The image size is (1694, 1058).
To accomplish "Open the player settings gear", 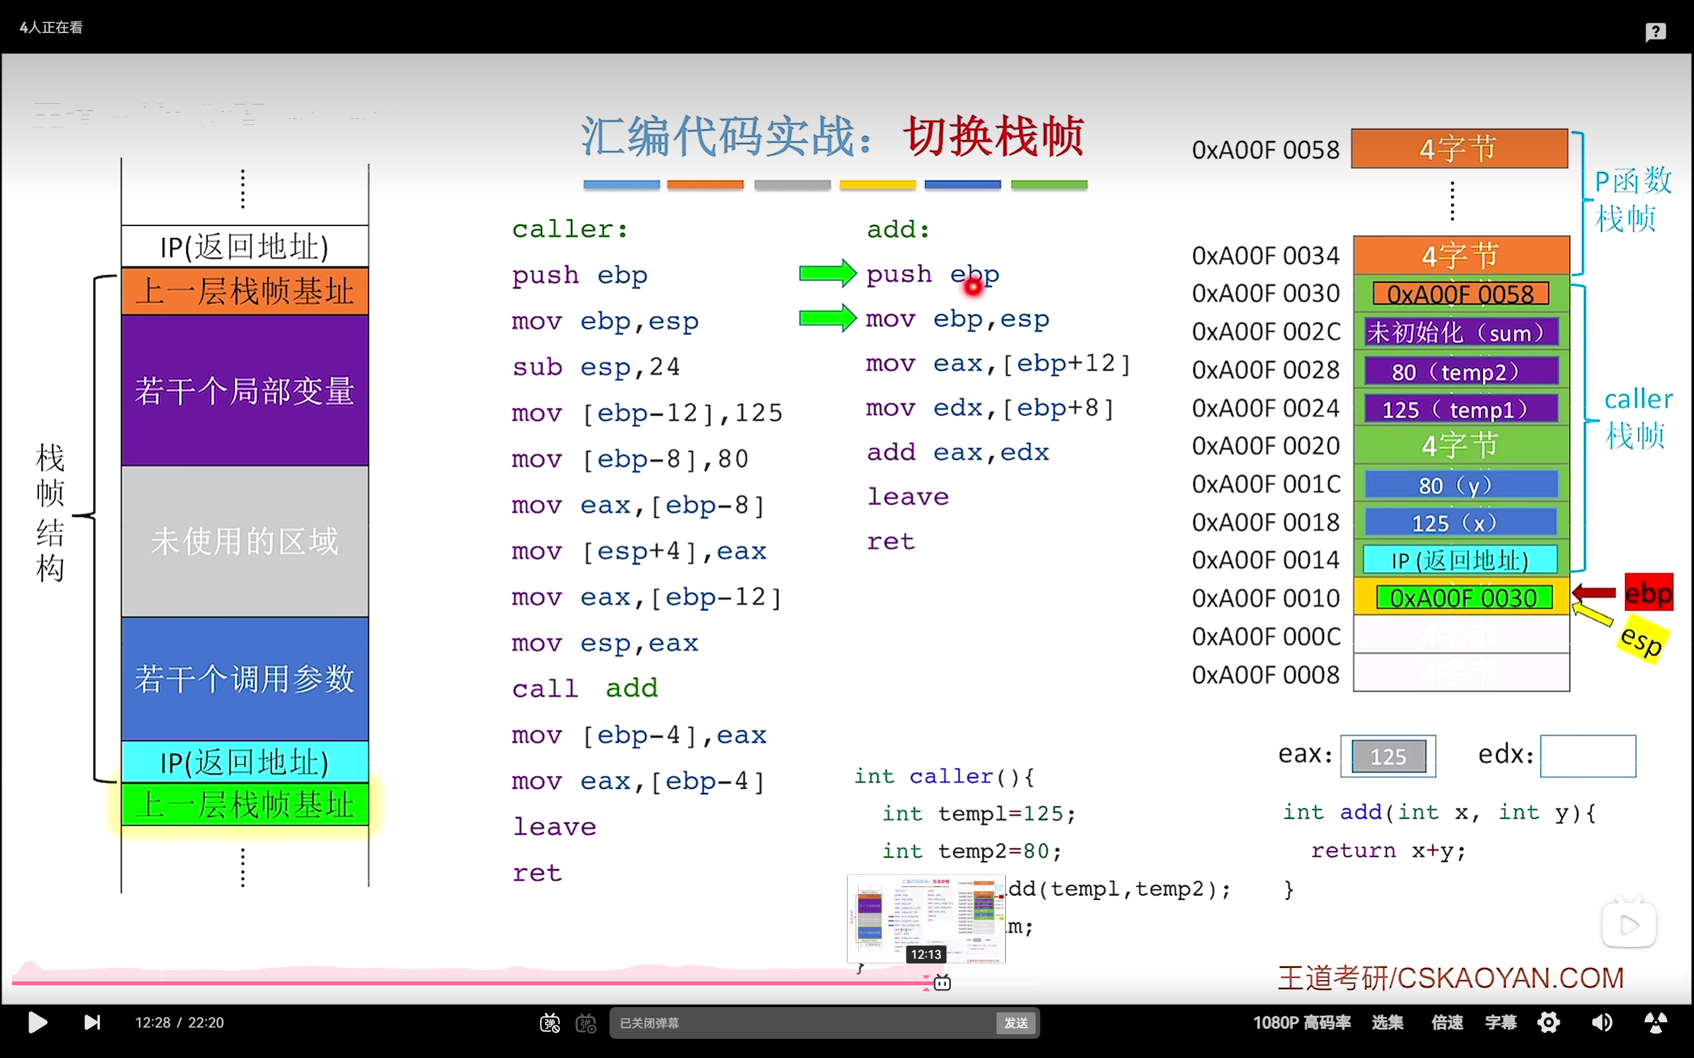I will pyautogui.click(x=1548, y=1022).
